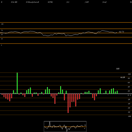Click the tallest green bar in MR histogram

tap(17, 83)
